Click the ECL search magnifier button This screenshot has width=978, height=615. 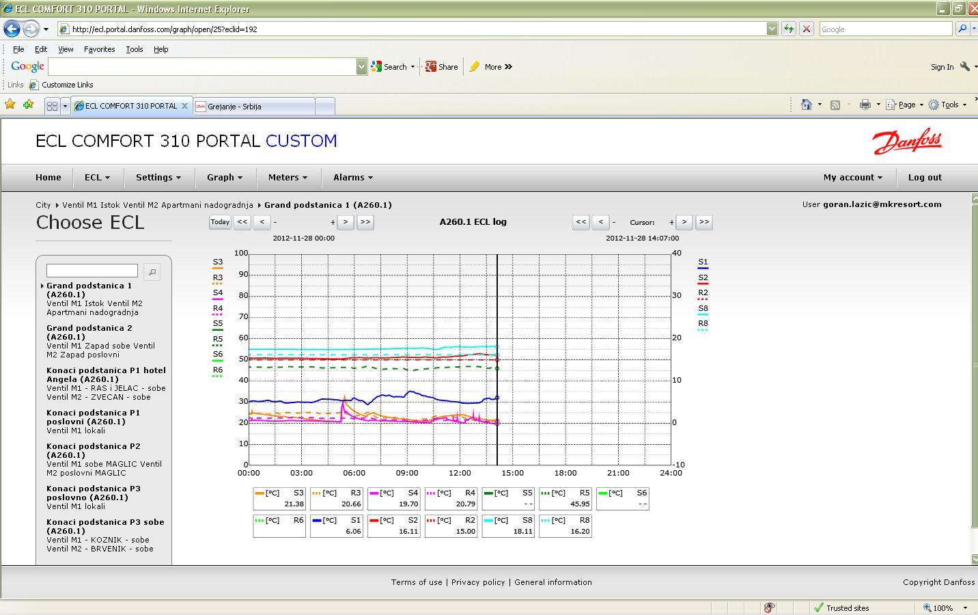click(152, 272)
